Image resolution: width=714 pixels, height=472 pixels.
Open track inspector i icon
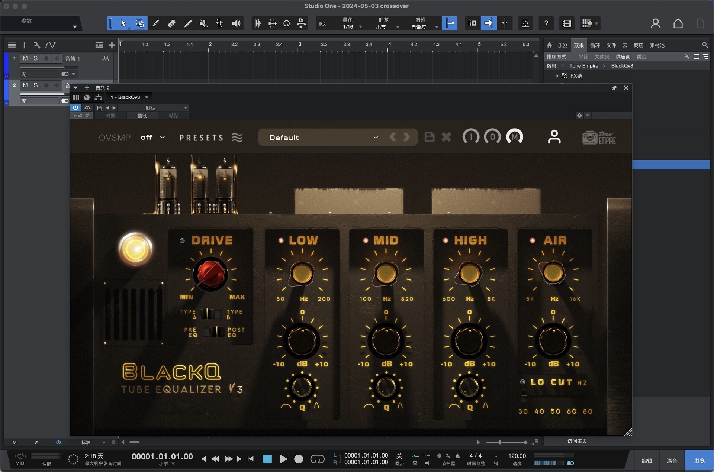(24, 45)
